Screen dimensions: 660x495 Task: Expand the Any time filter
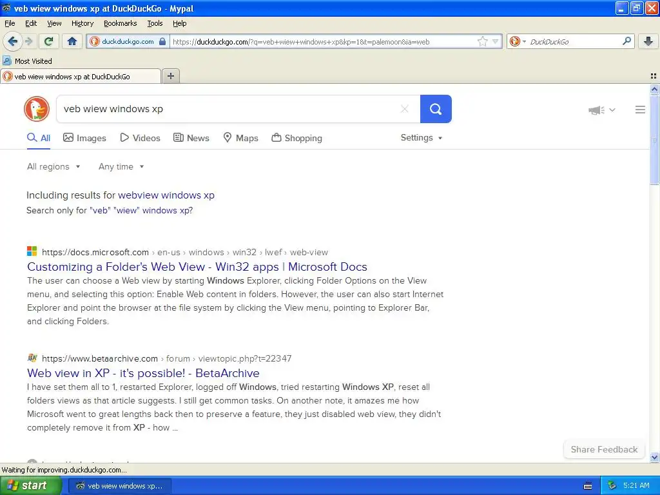click(x=121, y=167)
